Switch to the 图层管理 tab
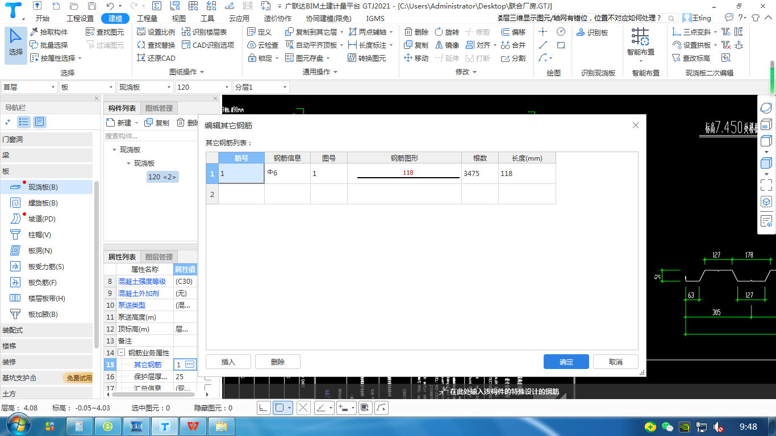The image size is (776, 436). 159,257
